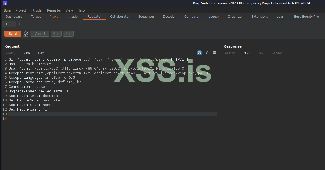Open the Decoder tab
This screenshot has width=325, height=170.
coord(169,16)
